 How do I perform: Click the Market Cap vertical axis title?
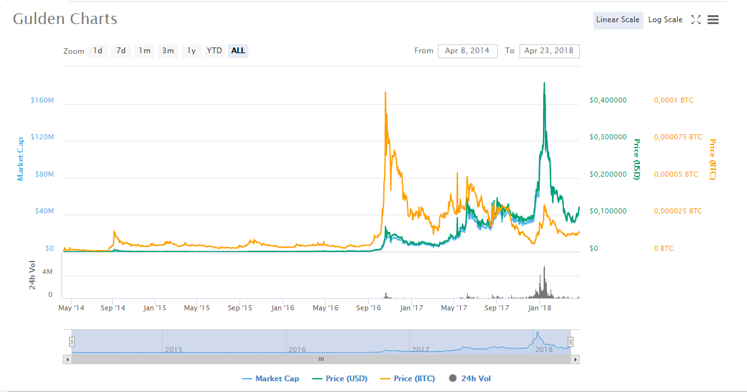(x=20, y=159)
